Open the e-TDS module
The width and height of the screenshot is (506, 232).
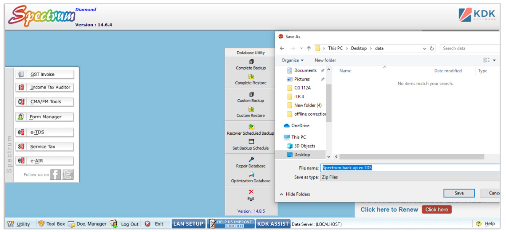(45, 132)
